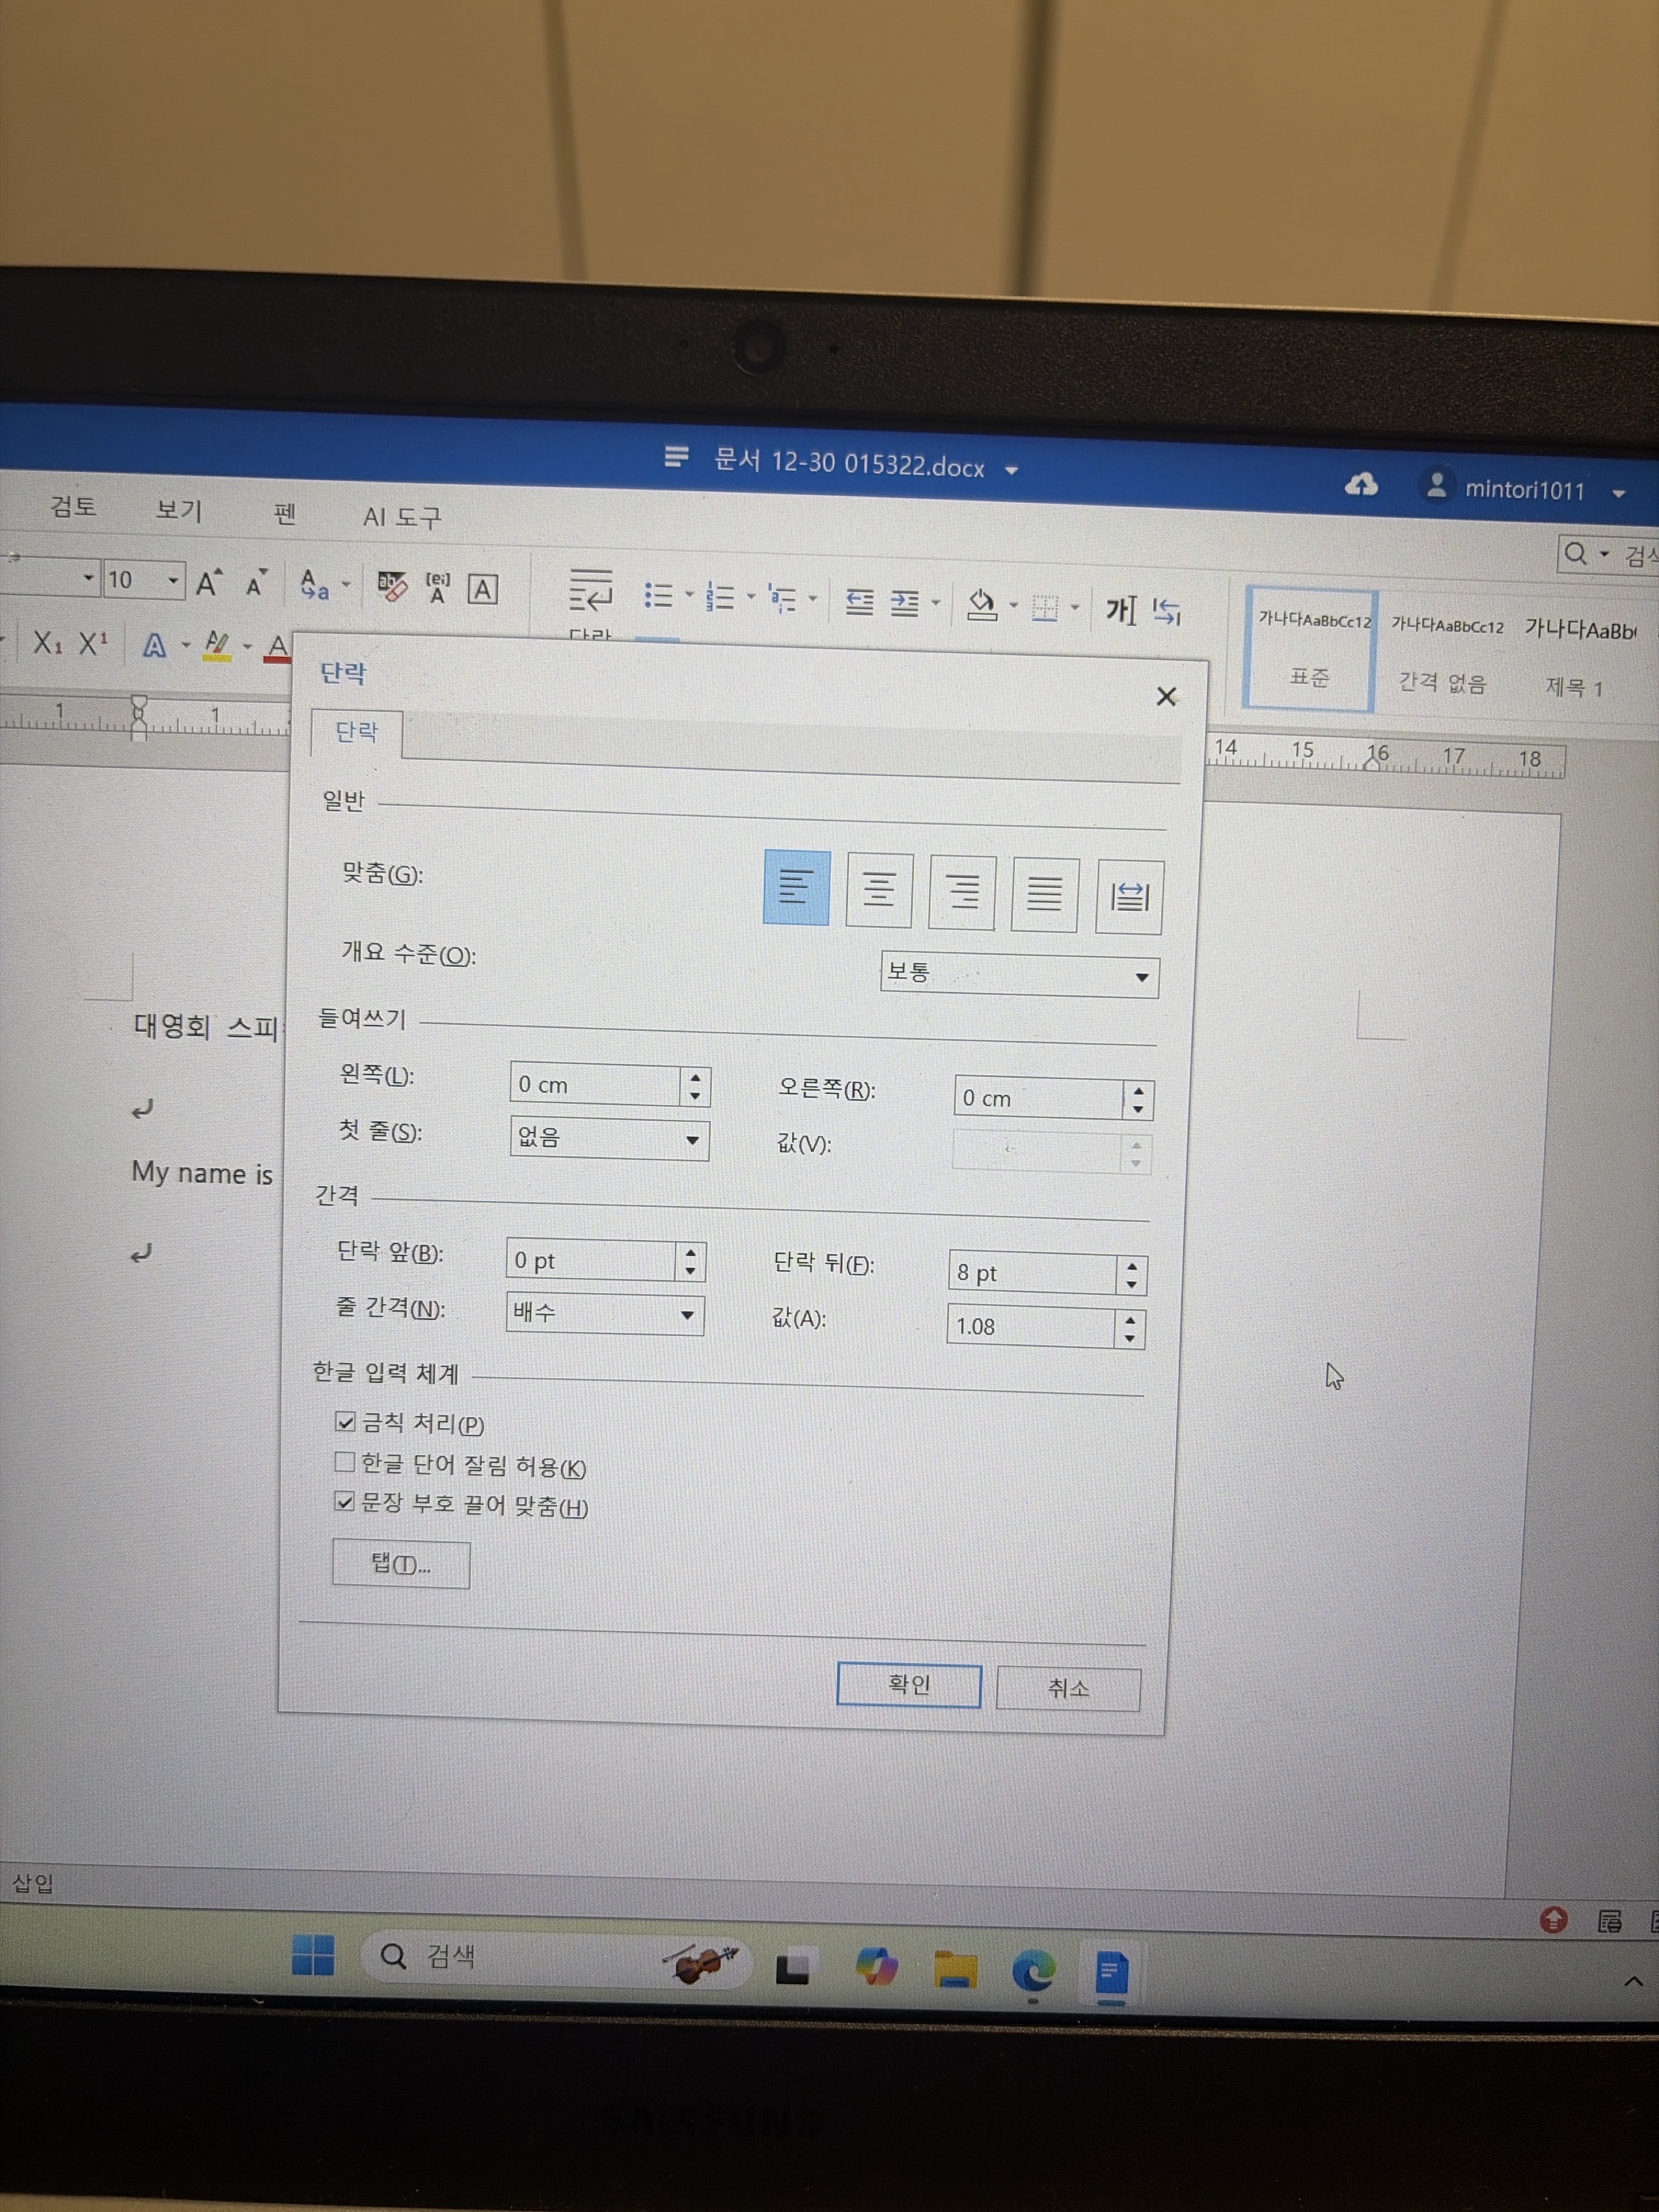Select justify alignment icon in dialog
The width and height of the screenshot is (1659, 2212).
[1044, 895]
